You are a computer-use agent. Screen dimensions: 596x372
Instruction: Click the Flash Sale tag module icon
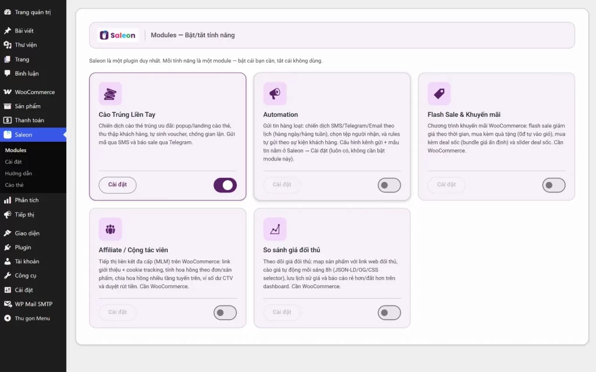click(x=439, y=94)
